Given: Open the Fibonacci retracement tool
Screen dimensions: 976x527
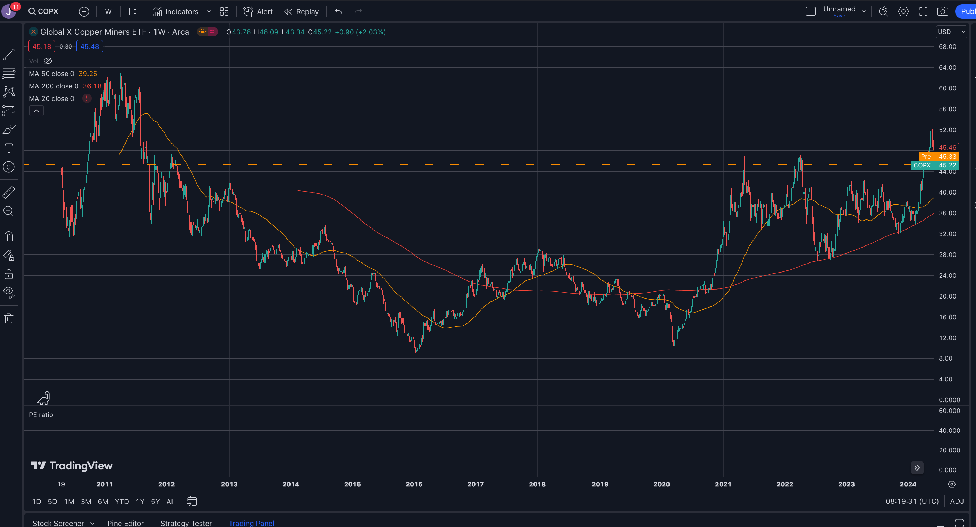Looking at the screenshot, I should point(9,73).
